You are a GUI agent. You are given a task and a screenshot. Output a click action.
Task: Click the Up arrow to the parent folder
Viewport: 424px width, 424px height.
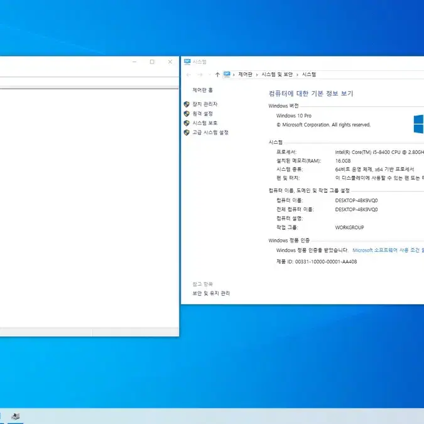tap(217, 75)
